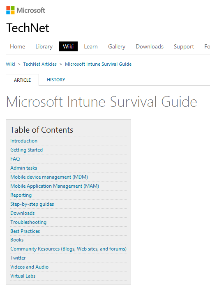
Task: Click the Wiki breadcrumb link
Action: point(10,64)
